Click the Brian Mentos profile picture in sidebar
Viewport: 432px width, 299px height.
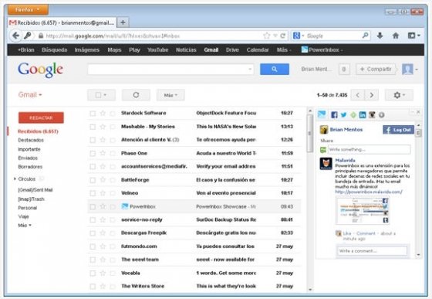324,130
